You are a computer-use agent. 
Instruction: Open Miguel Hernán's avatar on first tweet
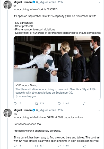(x=7, y=5)
